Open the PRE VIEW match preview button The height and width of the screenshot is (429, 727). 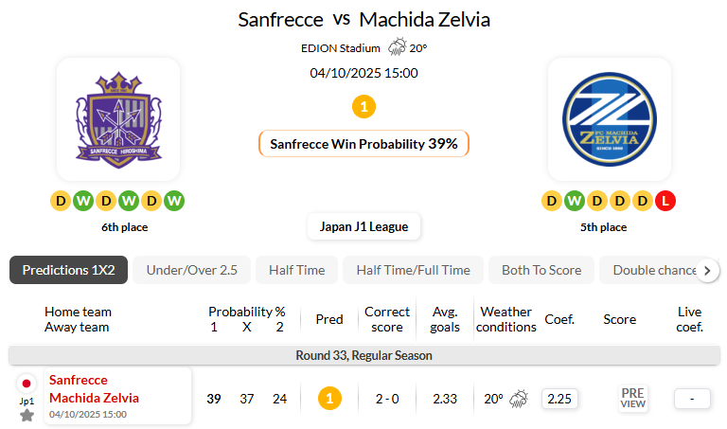click(632, 399)
